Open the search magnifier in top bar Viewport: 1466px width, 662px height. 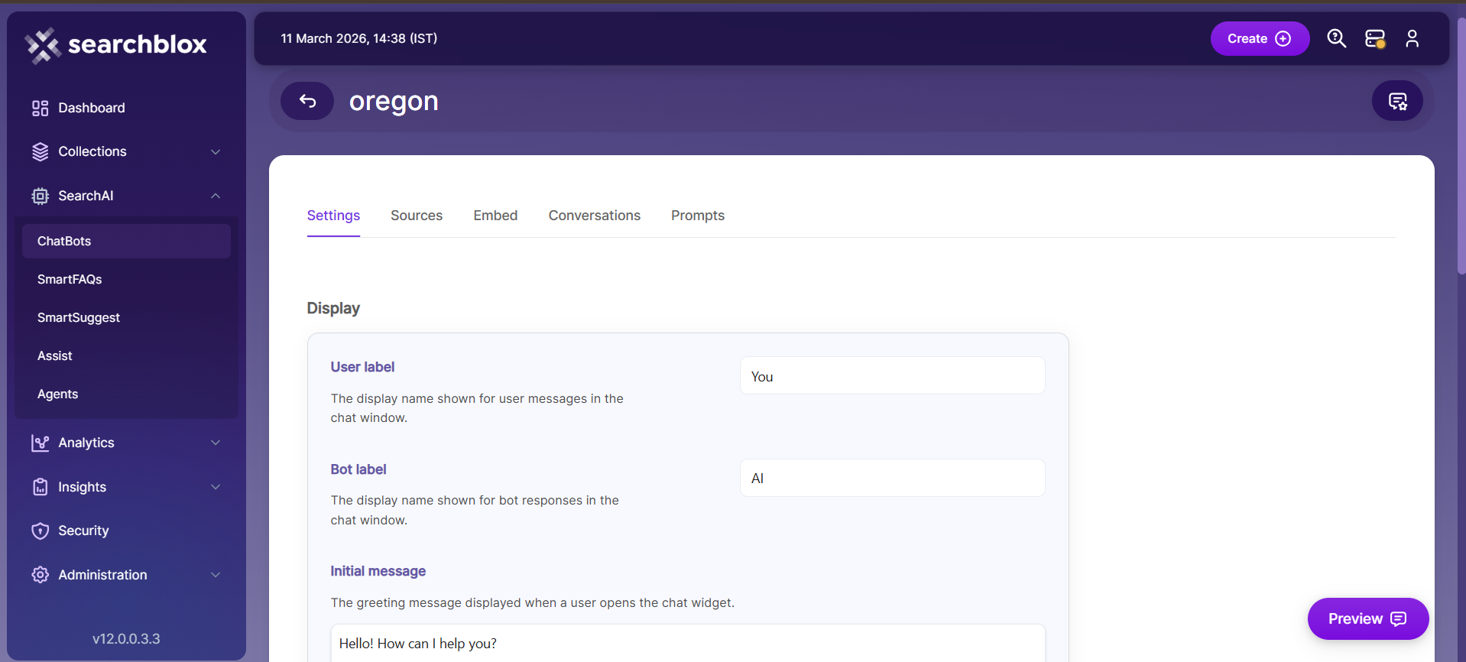(x=1336, y=38)
